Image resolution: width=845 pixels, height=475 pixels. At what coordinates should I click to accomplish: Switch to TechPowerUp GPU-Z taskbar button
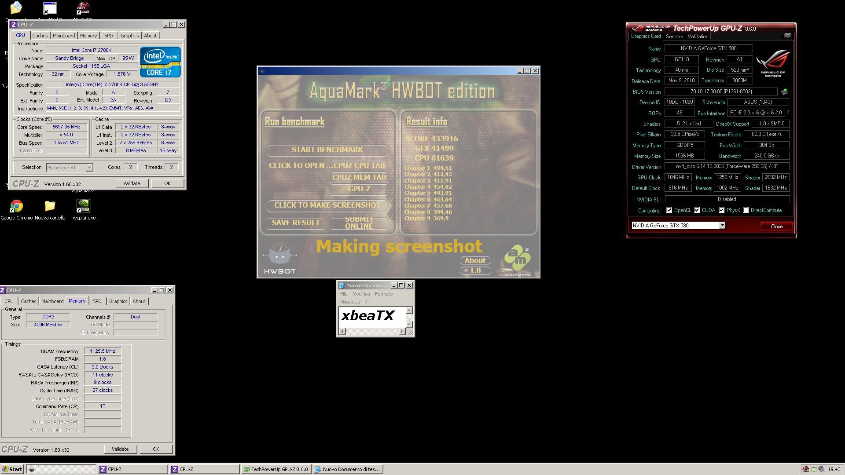276,469
